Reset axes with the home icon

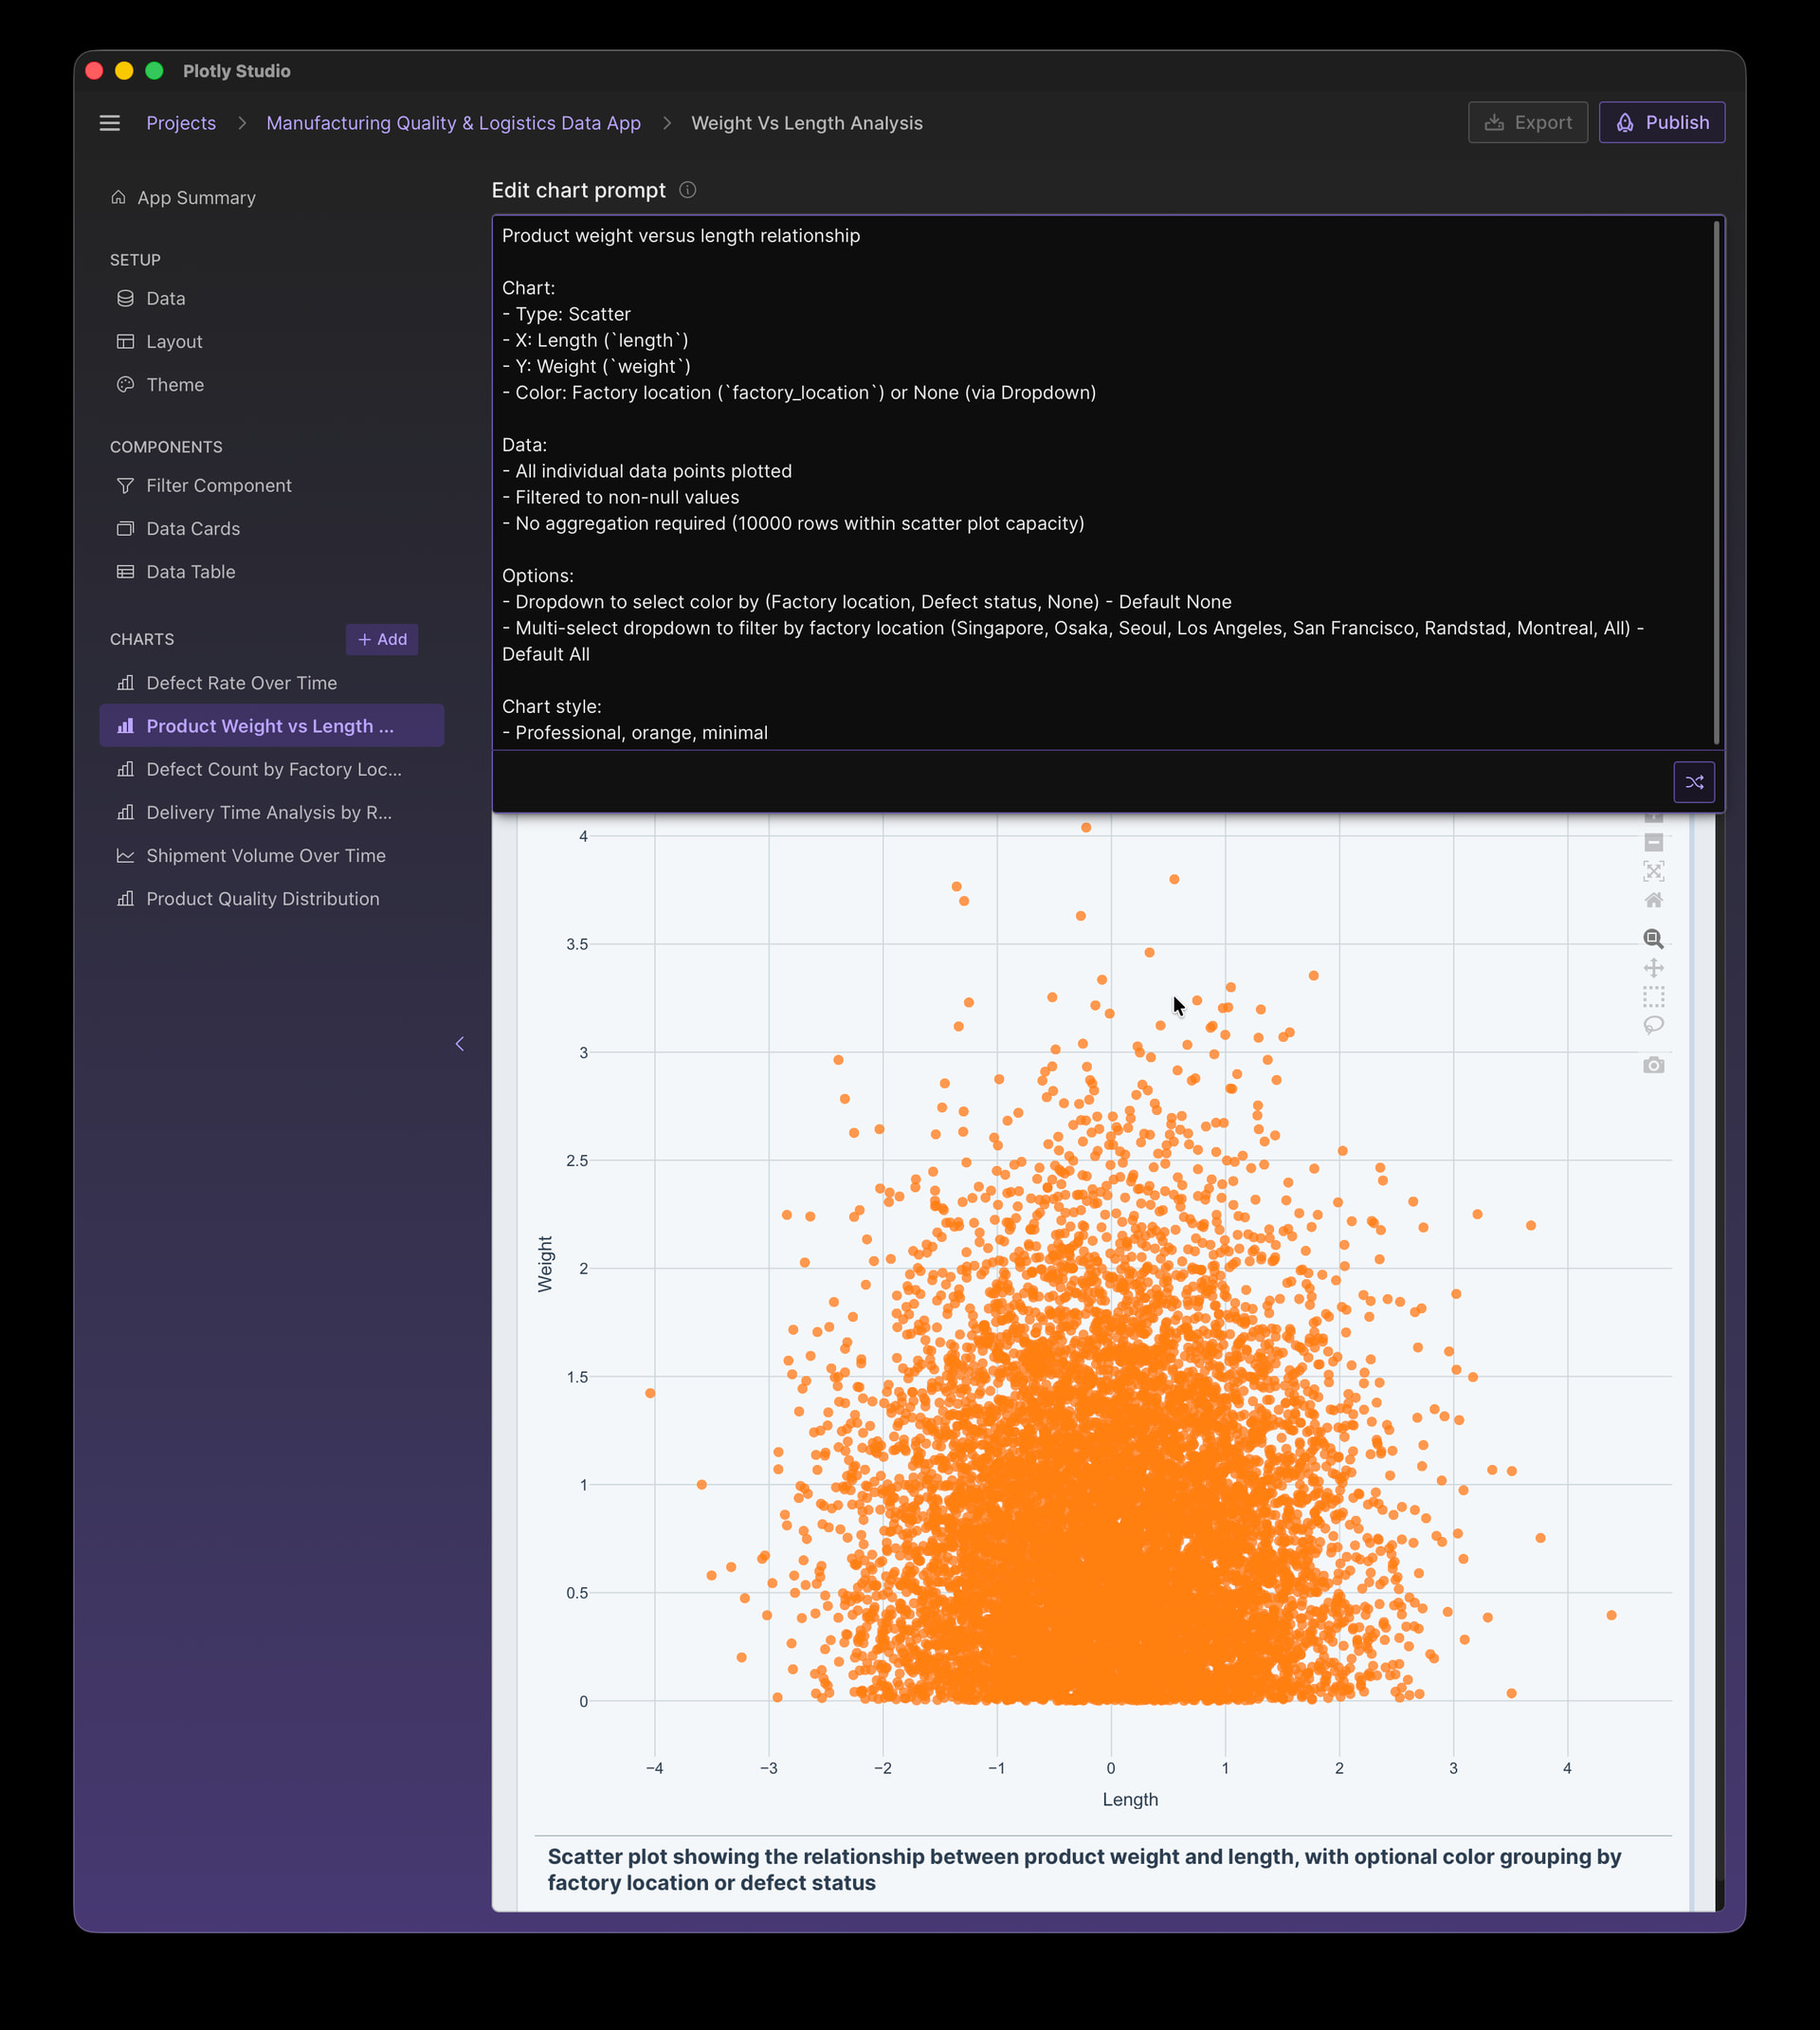(1654, 900)
